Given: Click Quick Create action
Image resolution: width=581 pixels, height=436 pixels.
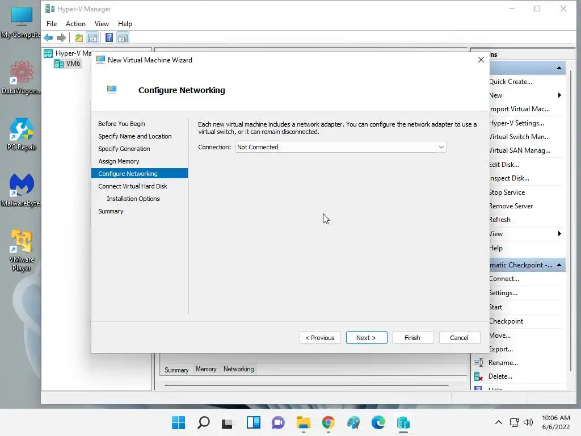Looking at the screenshot, I should point(511,82).
